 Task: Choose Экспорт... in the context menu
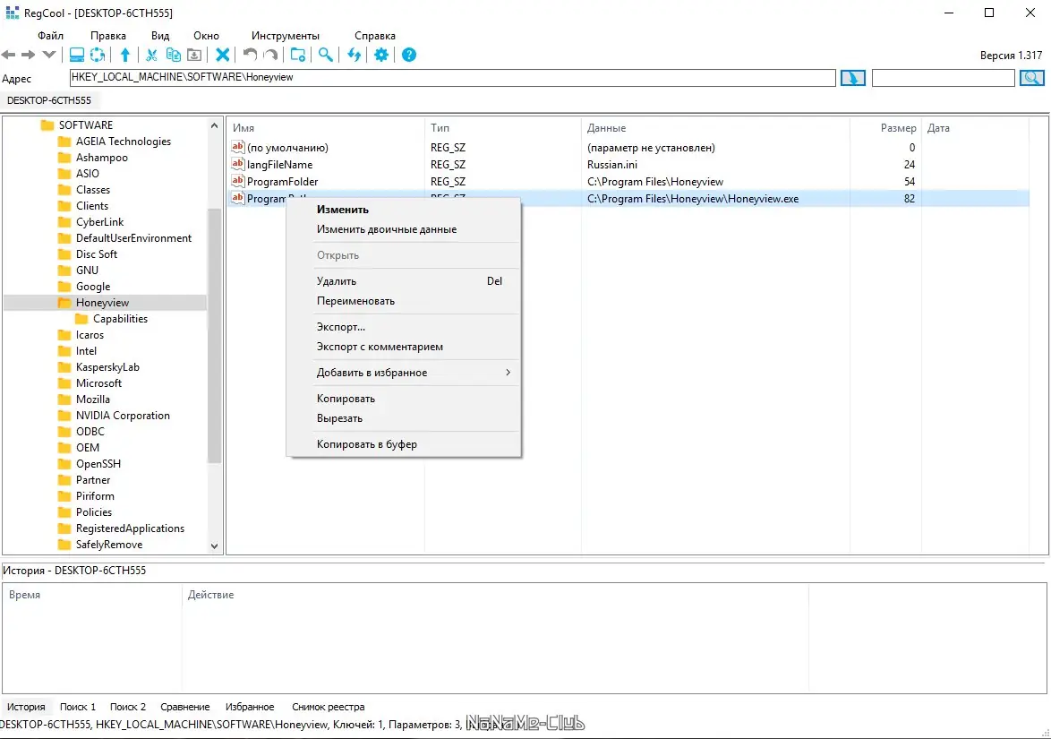click(404, 327)
